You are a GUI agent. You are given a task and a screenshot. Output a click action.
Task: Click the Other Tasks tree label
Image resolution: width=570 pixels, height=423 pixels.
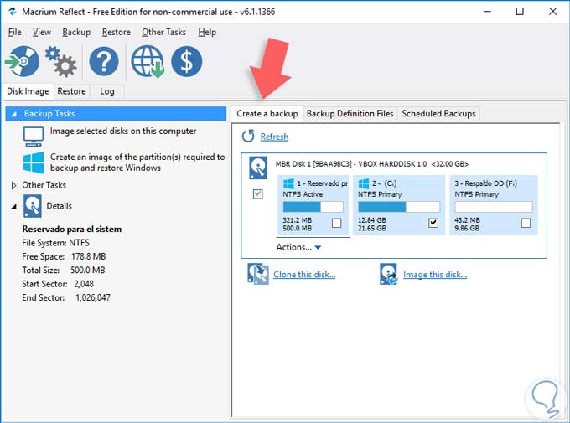click(44, 185)
